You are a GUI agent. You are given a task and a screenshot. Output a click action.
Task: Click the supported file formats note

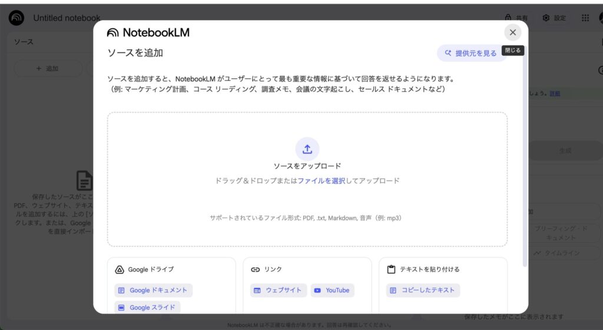306,218
